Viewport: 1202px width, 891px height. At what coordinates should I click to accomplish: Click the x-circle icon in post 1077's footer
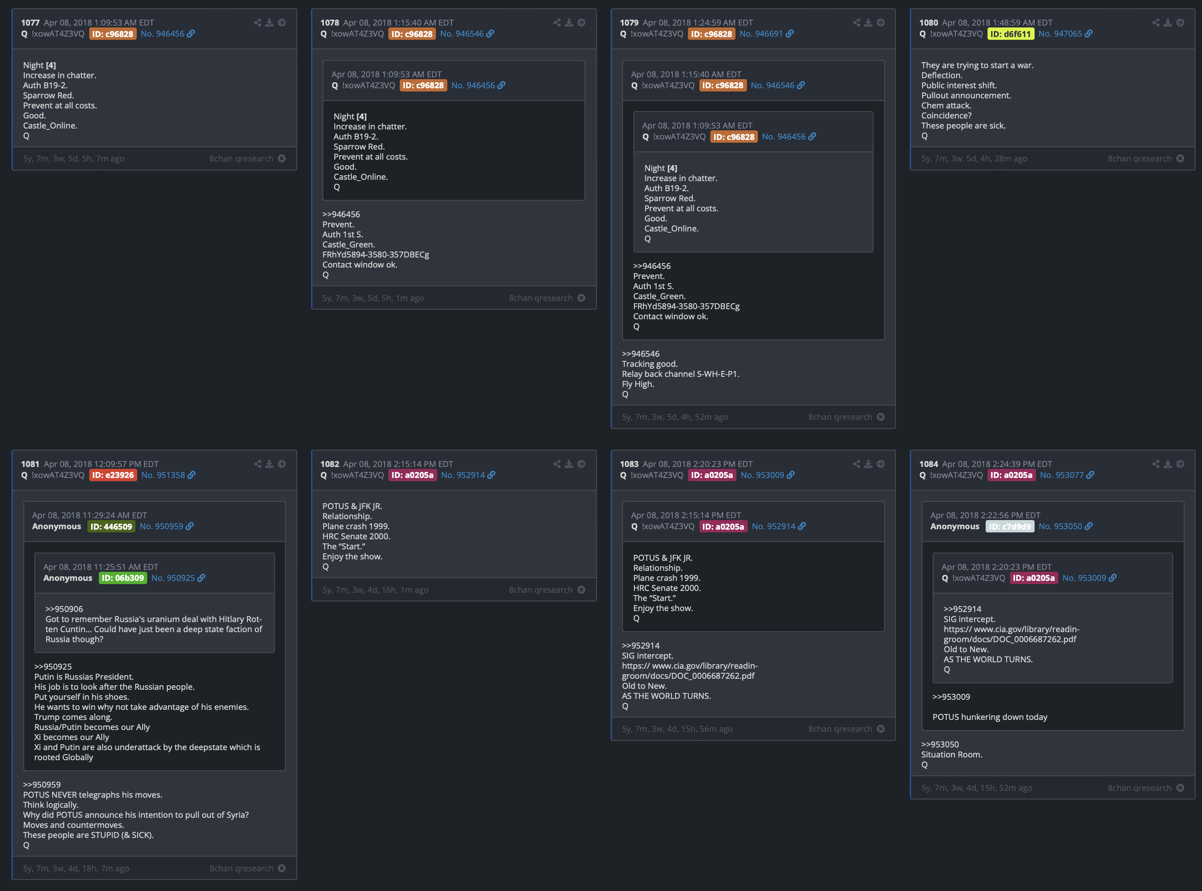pos(281,159)
